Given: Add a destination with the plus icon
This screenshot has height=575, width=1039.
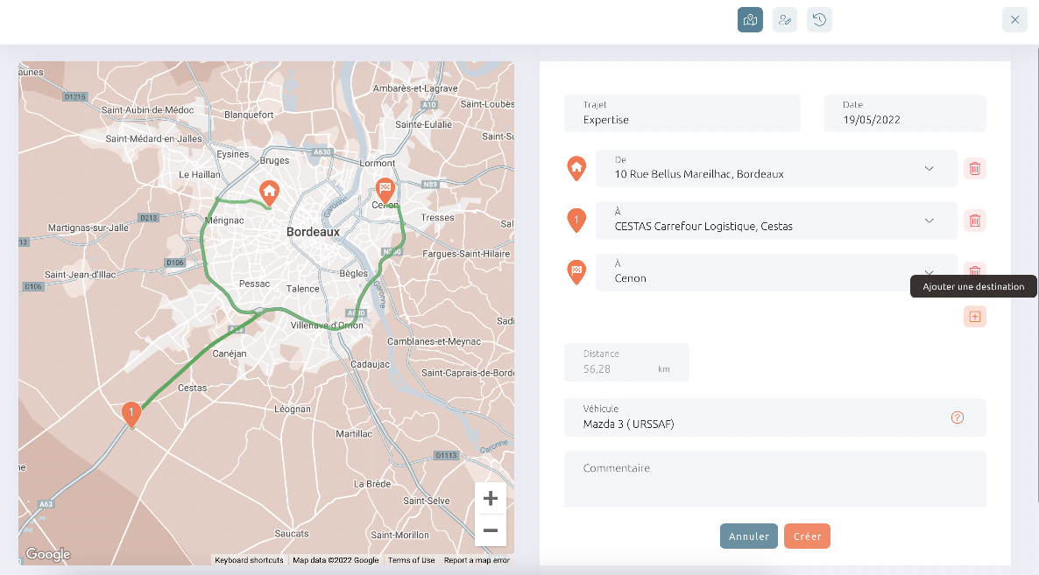Looking at the screenshot, I should (975, 316).
